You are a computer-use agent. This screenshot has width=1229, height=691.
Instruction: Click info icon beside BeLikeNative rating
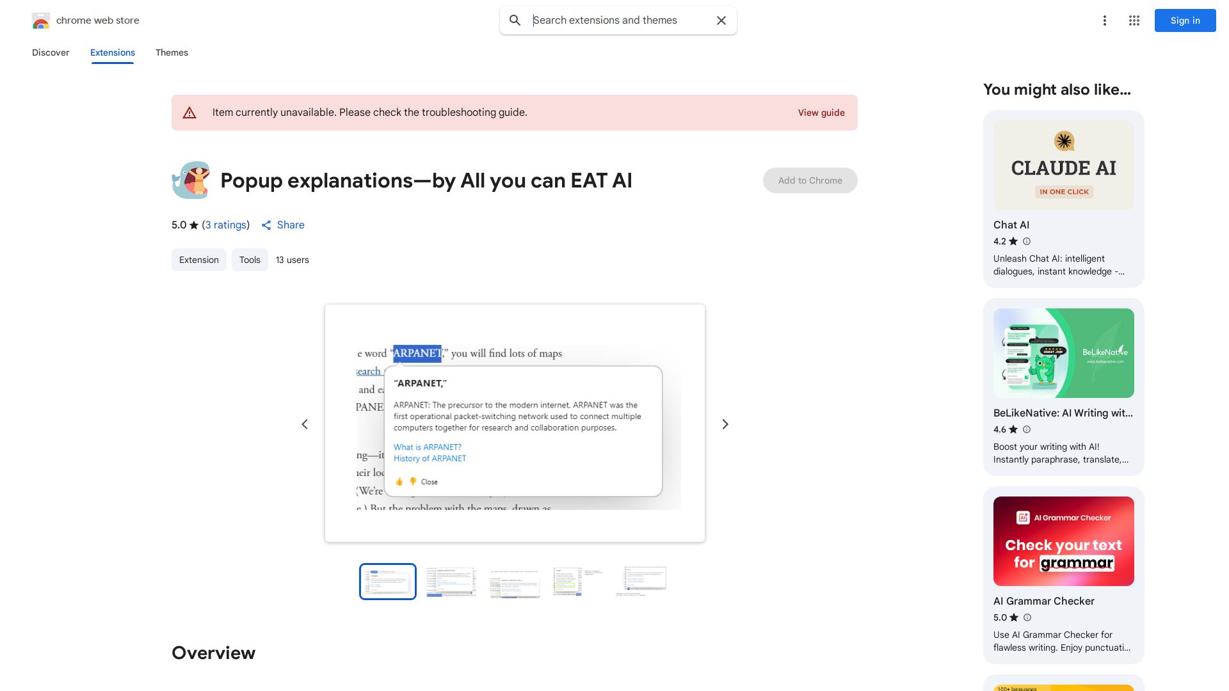click(1027, 429)
